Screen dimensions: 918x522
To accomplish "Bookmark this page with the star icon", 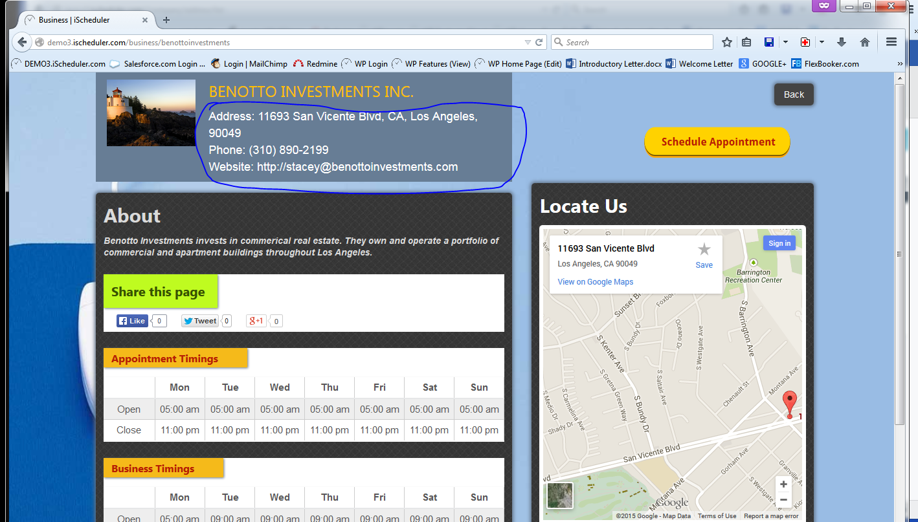I will [727, 42].
